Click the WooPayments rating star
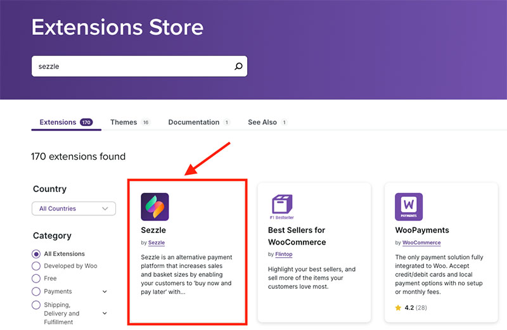Image resolution: width=507 pixels, height=330 pixels. [398, 308]
